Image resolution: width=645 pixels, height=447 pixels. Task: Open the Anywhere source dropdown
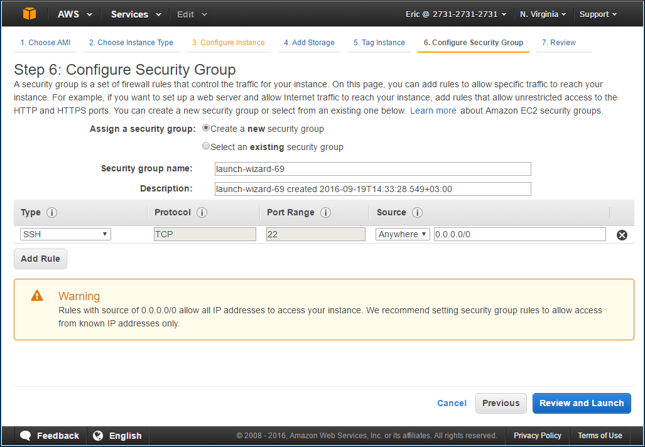tap(403, 234)
